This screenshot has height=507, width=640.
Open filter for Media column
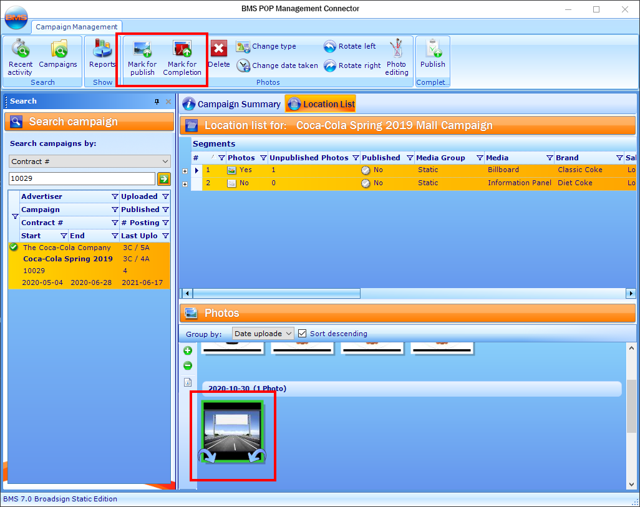[550, 158]
